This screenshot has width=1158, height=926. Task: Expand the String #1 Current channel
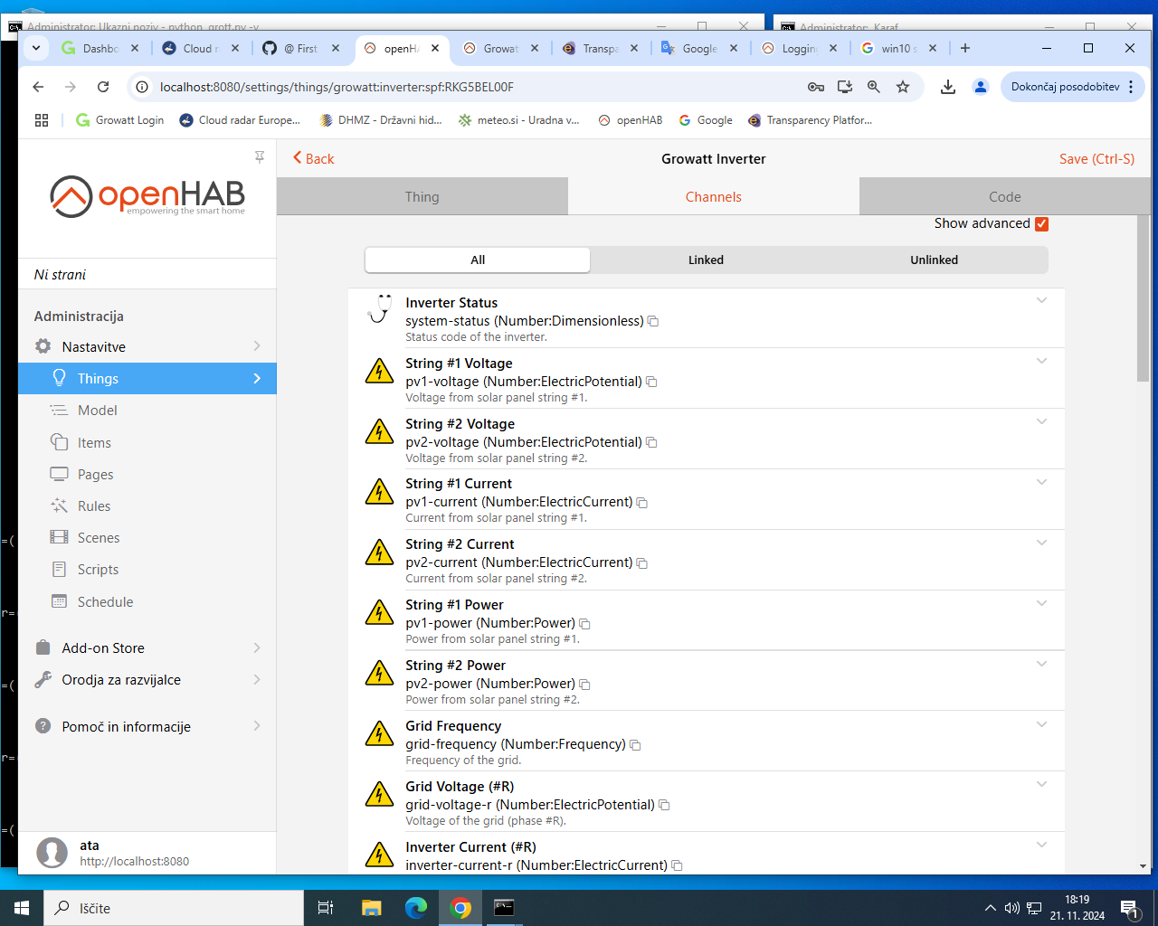click(1041, 482)
